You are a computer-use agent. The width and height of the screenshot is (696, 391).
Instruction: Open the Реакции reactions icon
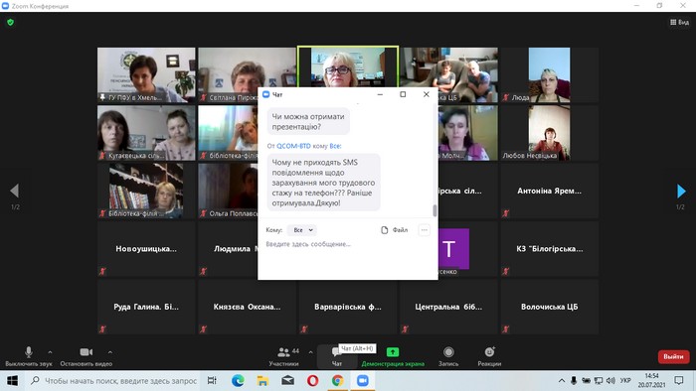point(489,352)
